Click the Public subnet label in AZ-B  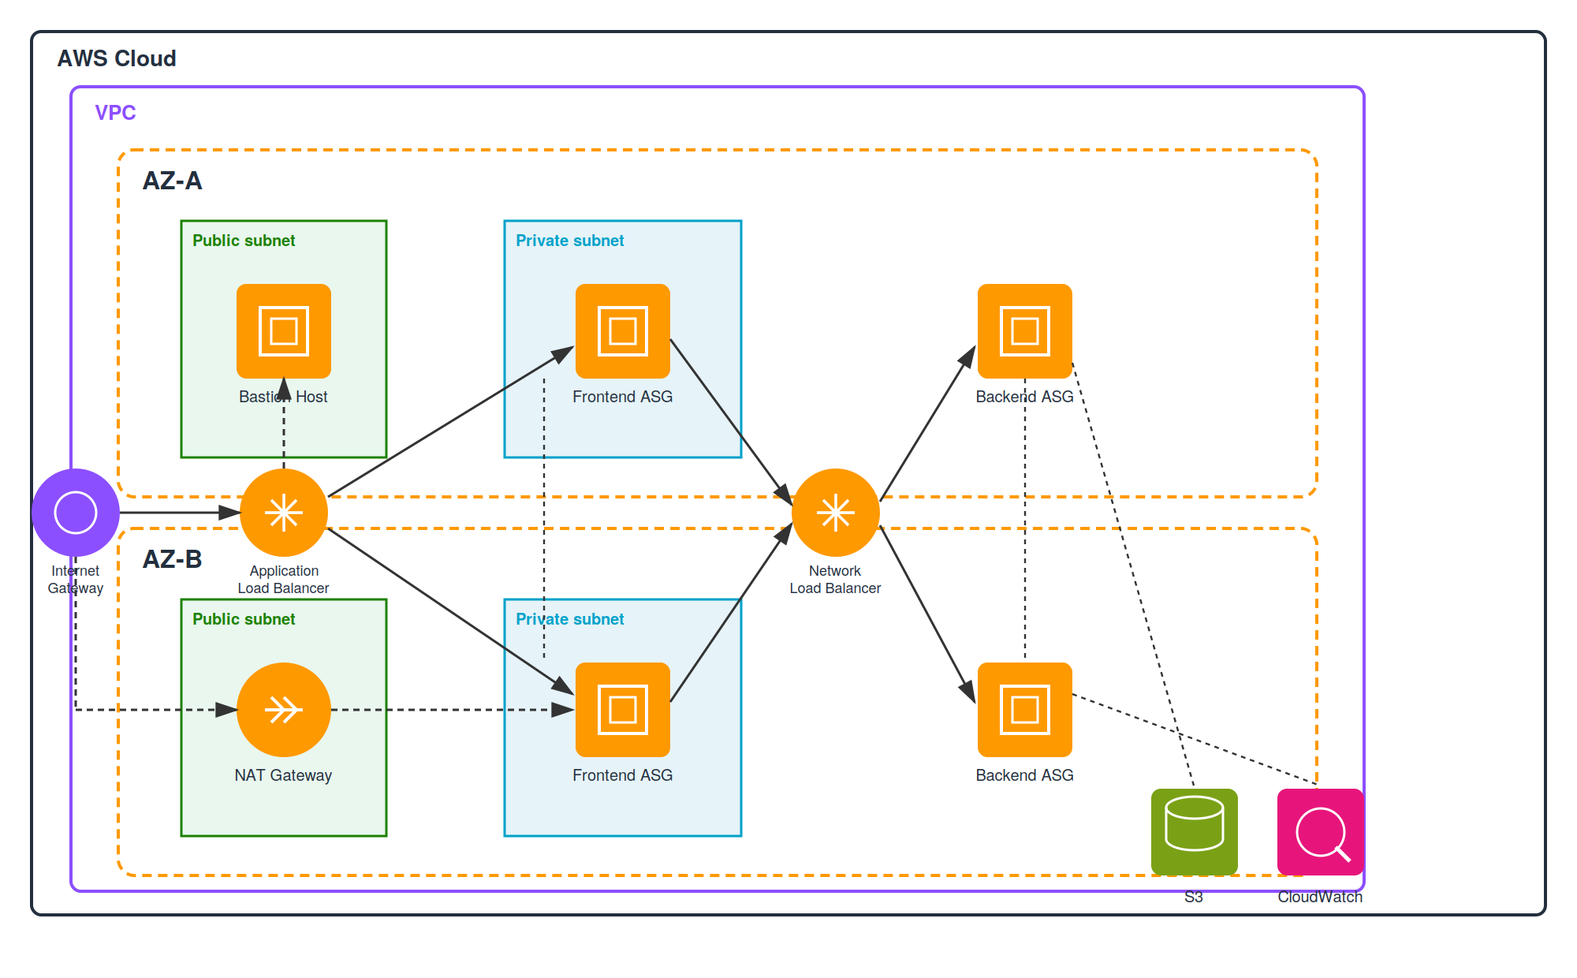[x=244, y=619]
